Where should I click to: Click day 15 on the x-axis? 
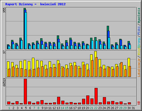(x=67, y=108)
